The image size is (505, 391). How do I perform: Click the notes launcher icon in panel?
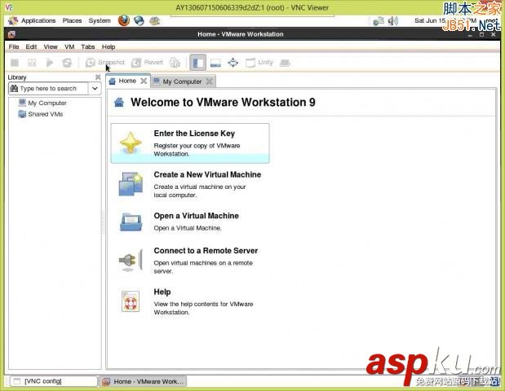click(x=154, y=21)
